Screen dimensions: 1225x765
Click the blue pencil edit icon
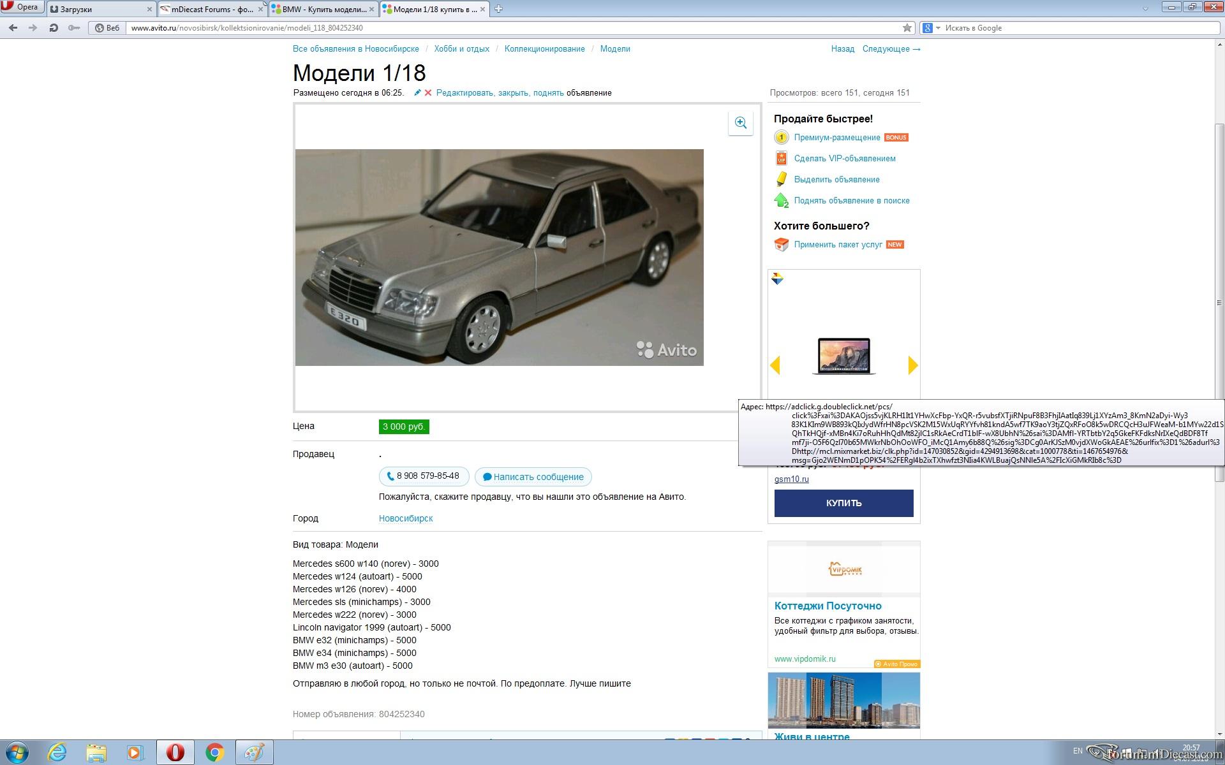pos(417,92)
